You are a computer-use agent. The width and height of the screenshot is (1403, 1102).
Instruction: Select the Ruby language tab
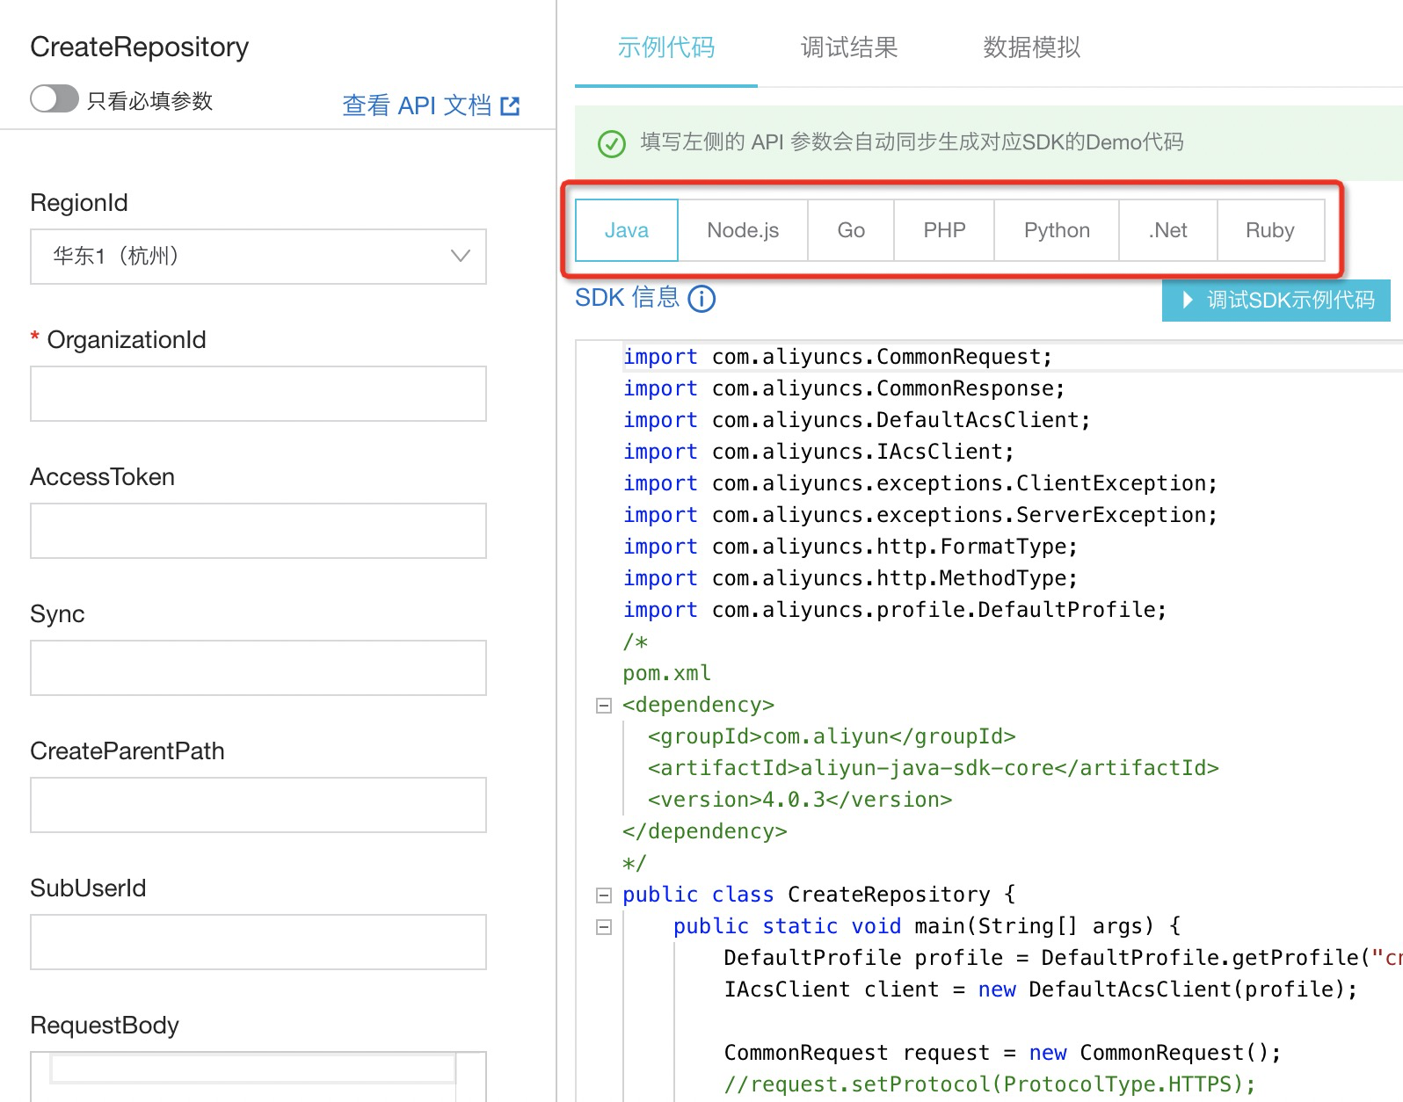click(1270, 230)
